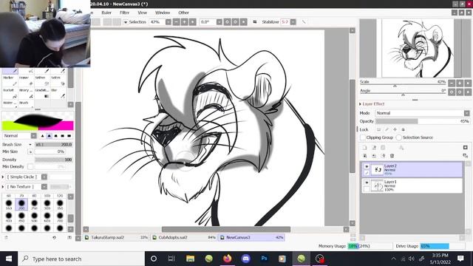Switch to the TakunaStamp.sai2 document tab
This screenshot has height=266, width=473.
click(116, 237)
